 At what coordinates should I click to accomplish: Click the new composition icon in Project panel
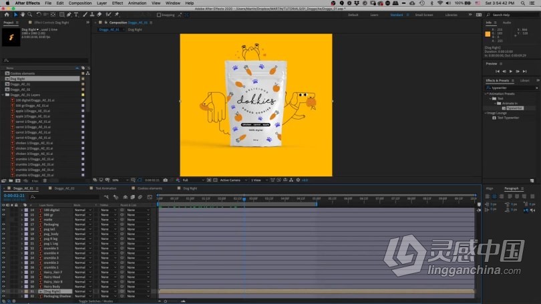[18, 181]
